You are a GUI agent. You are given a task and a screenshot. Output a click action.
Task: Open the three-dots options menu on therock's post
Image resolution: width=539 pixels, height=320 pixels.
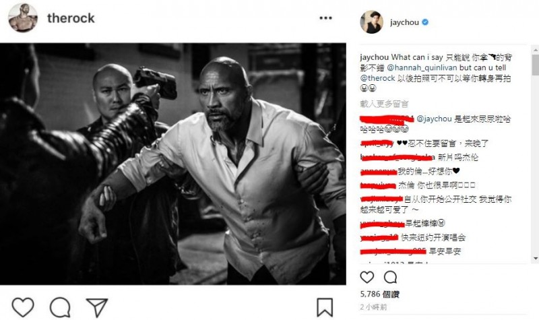(325, 18)
